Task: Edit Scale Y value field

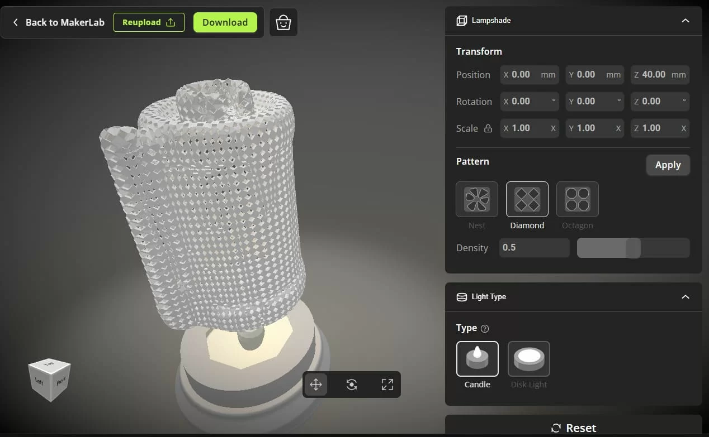Action: pyautogui.click(x=595, y=128)
